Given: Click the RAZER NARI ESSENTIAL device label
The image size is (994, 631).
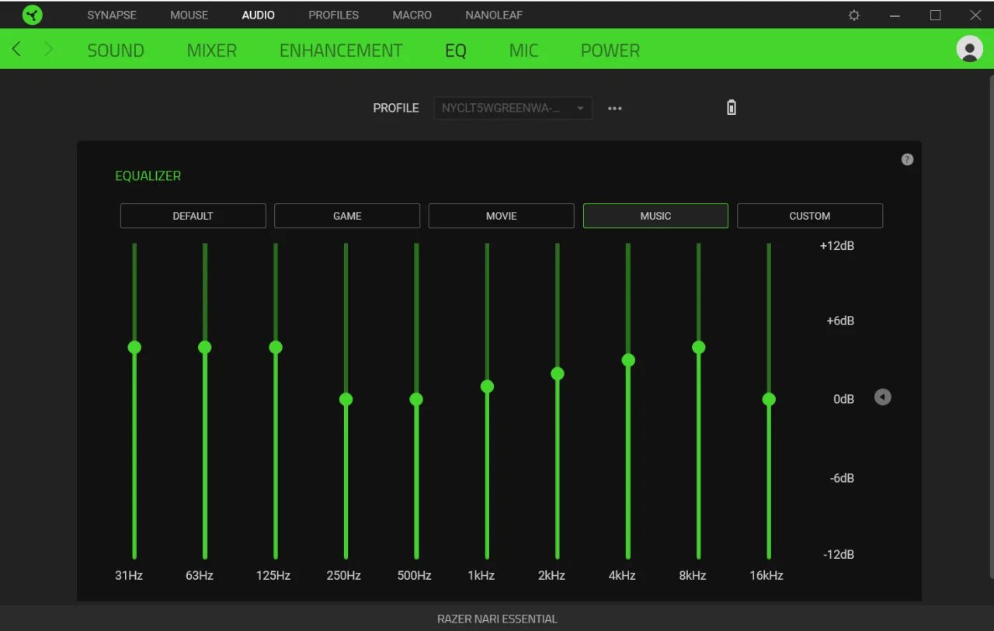Looking at the screenshot, I should point(497,619).
